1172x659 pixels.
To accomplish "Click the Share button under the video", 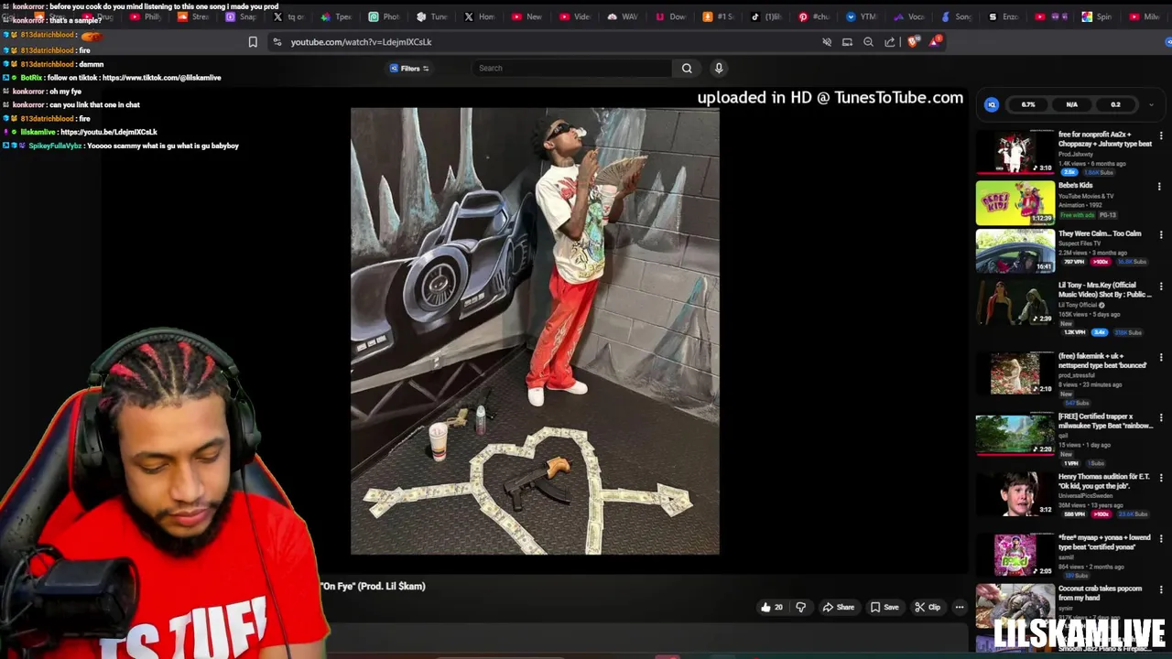I will (838, 607).
